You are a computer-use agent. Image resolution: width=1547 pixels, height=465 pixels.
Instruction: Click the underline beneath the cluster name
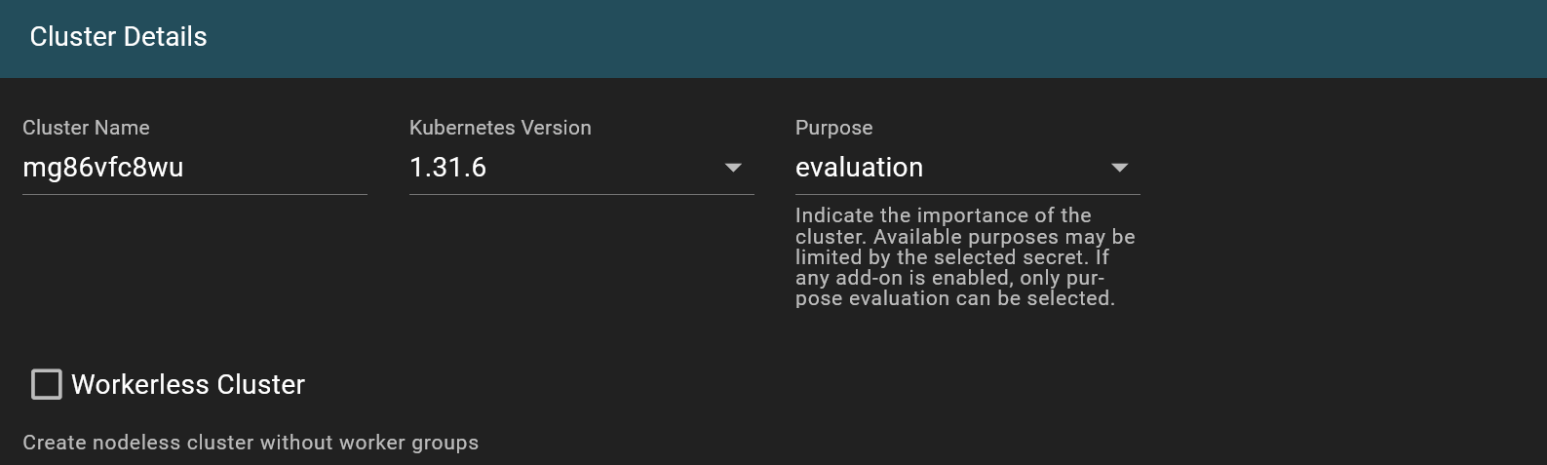point(195,194)
